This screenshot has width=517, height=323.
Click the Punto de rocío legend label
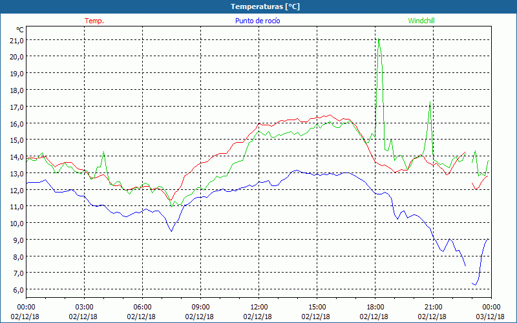pos(257,21)
